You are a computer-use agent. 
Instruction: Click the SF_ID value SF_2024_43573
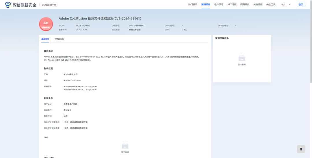(83, 26)
